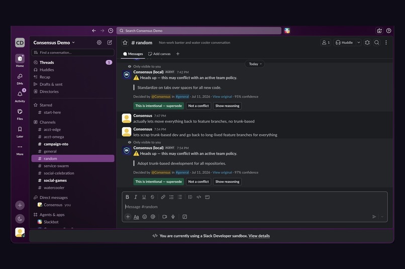
Task: Open Huddle options dropdown arrow
Action: tap(358, 43)
